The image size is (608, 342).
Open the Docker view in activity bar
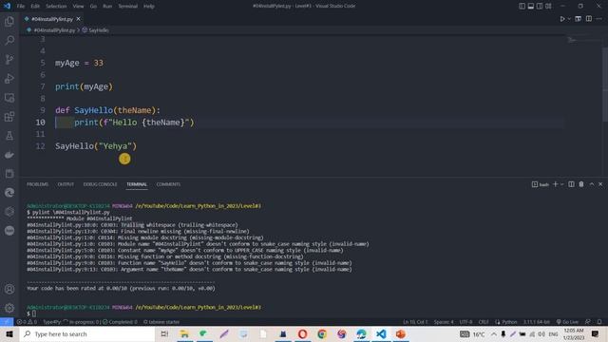9,155
